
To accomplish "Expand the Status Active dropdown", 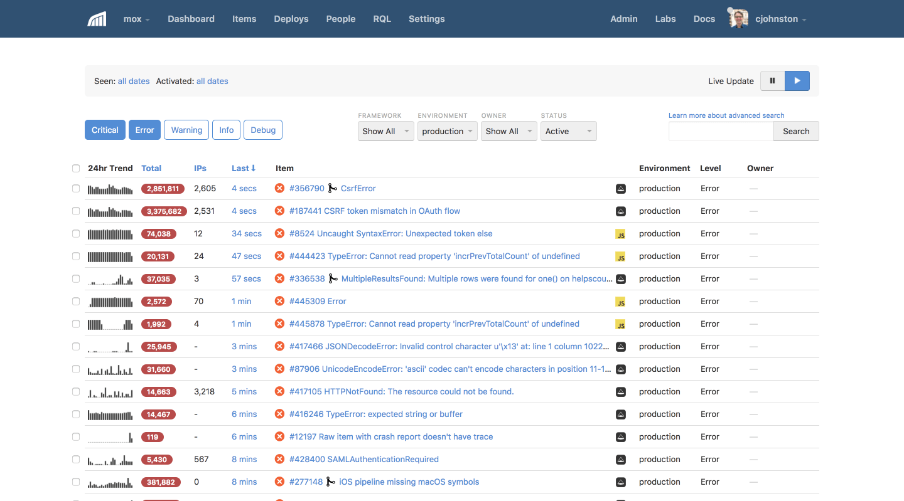I will coord(568,131).
